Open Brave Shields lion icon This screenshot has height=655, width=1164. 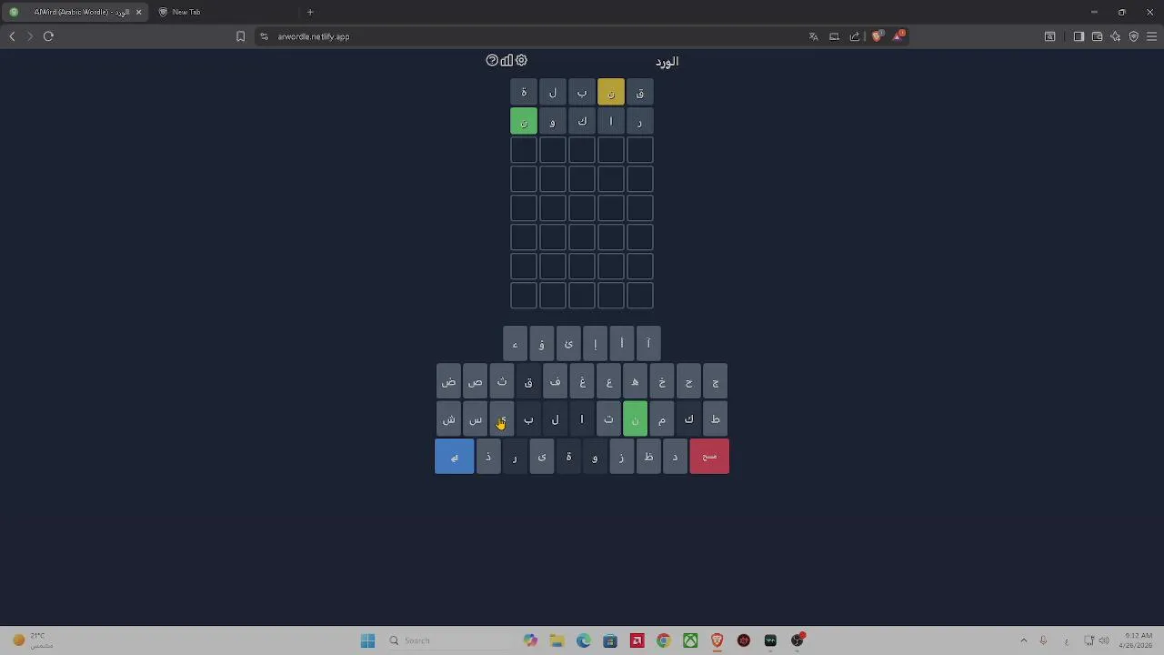[877, 36]
